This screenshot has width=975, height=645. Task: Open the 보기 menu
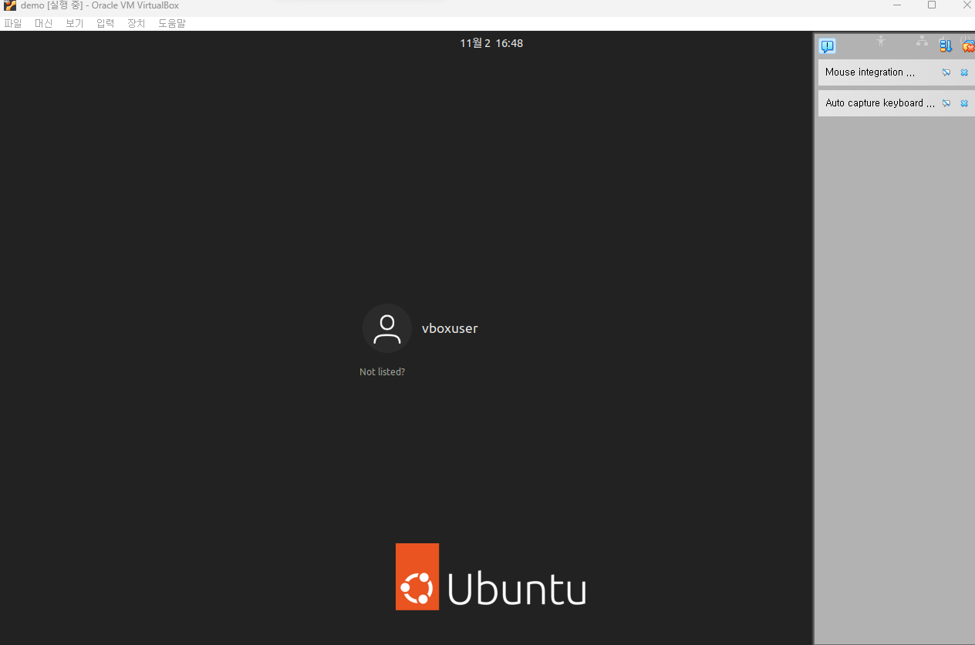[75, 24]
